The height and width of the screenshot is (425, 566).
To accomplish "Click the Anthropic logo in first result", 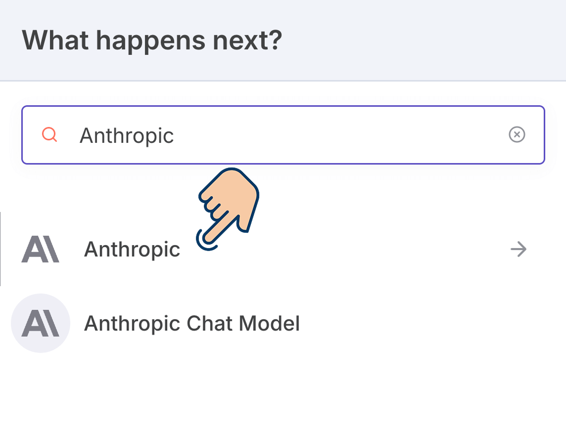I will pyautogui.click(x=40, y=249).
